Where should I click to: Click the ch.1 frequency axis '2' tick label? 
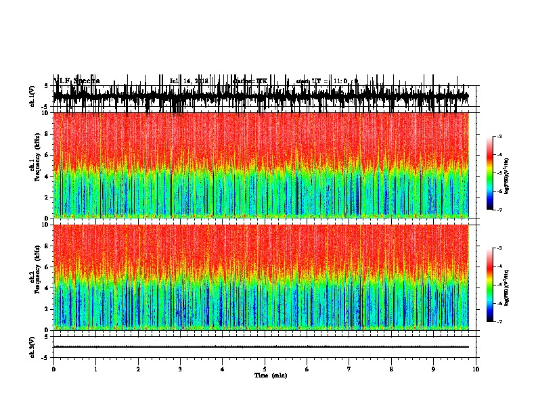[47, 197]
